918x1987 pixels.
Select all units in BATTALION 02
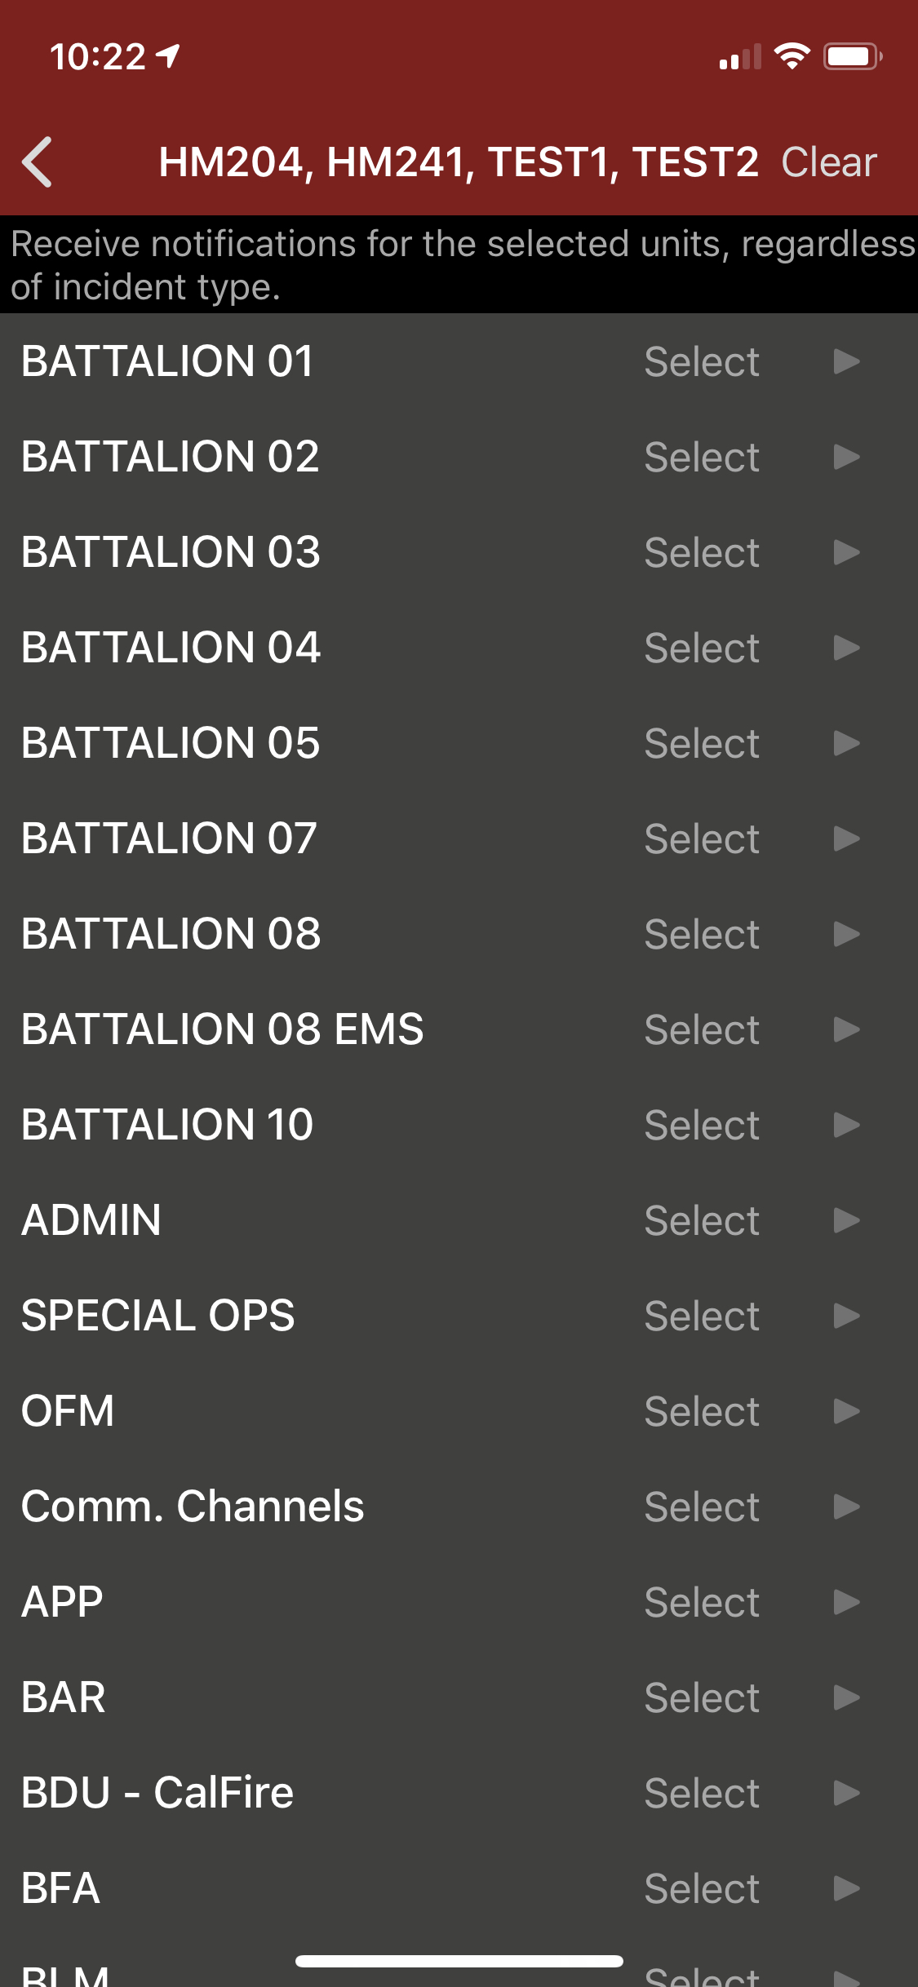pyautogui.click(x=702, y=457)
